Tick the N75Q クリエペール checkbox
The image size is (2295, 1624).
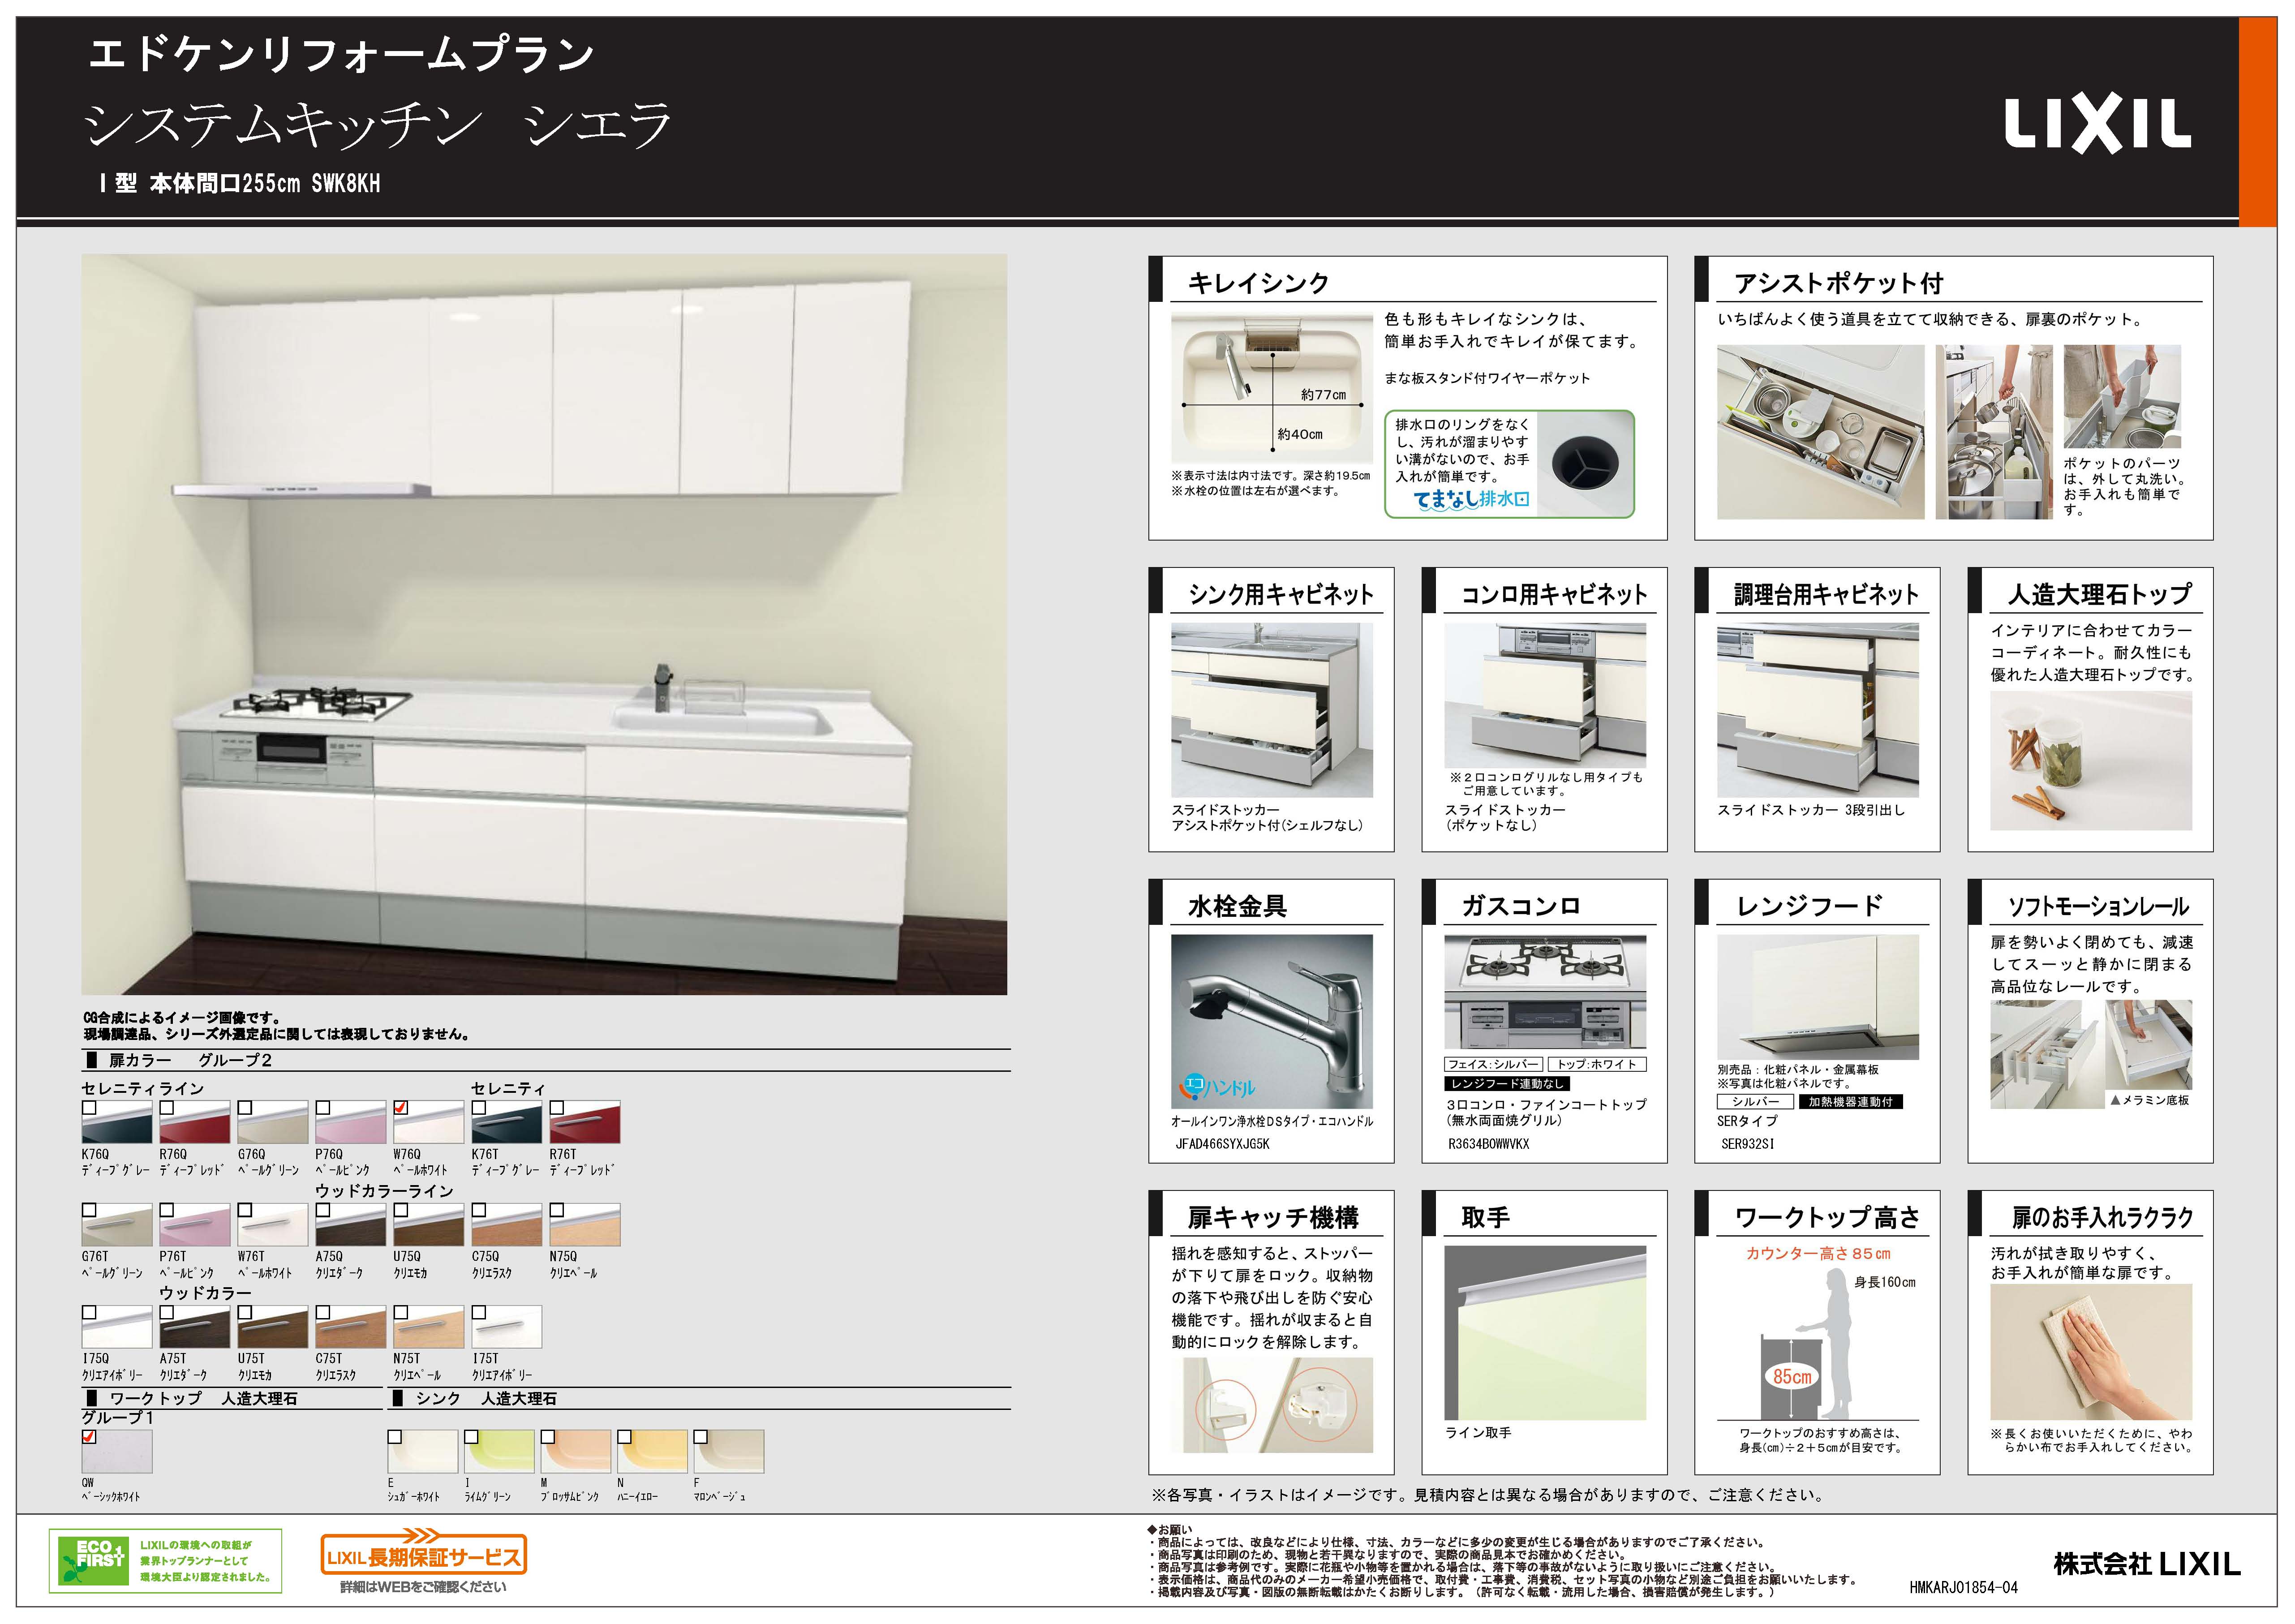click(x=557, y=1210)
